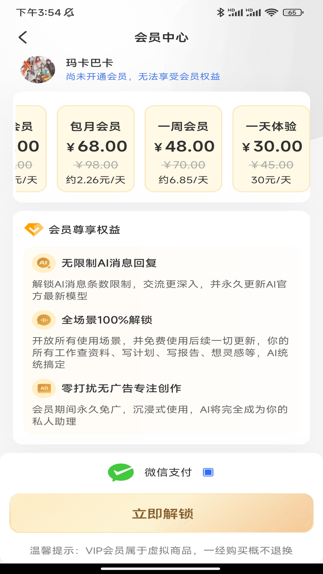Tap the AD ad-free icon

coord(44,388)
